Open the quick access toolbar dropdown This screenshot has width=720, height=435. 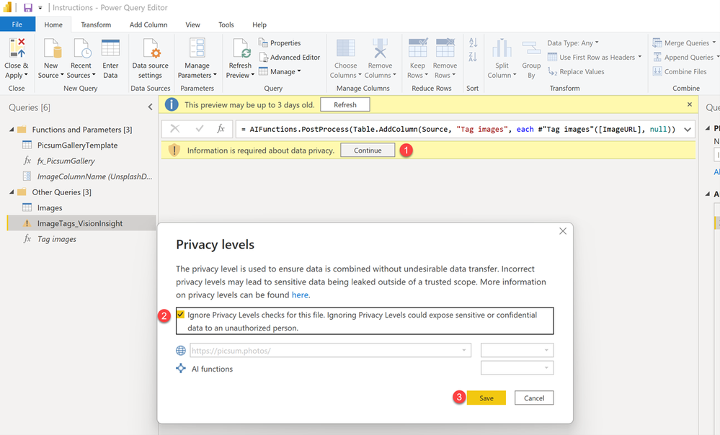40,8
